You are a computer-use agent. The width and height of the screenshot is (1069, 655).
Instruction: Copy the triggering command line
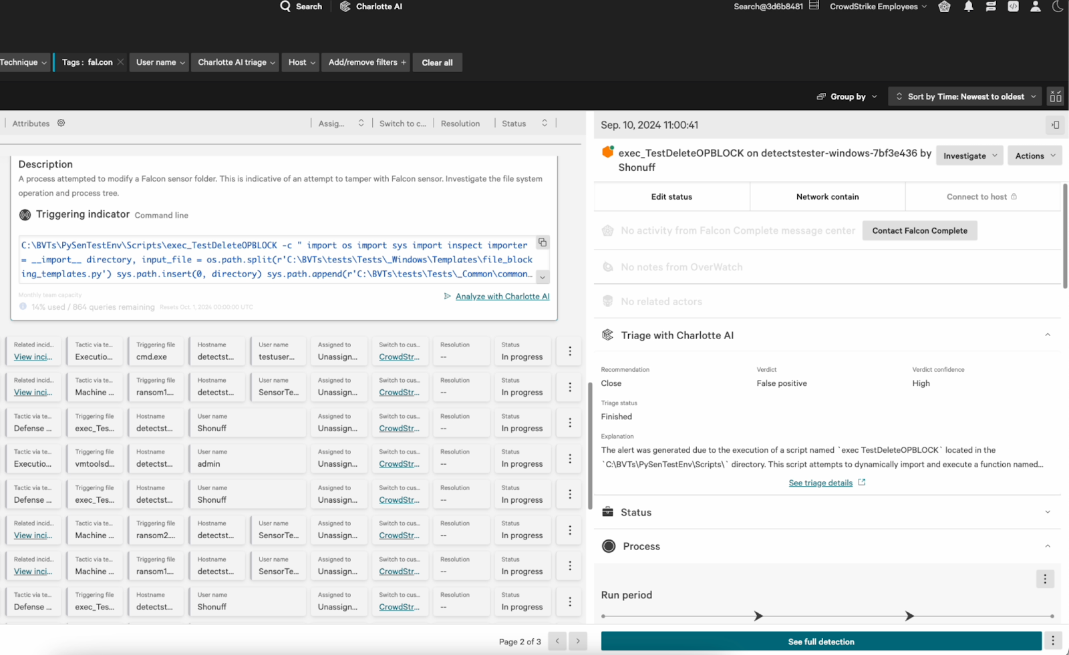(x=543, y=242)
